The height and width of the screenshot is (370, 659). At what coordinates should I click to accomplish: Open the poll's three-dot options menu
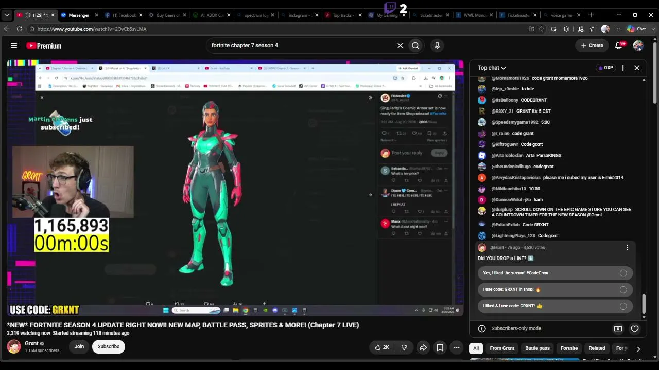tap(627, 248)
